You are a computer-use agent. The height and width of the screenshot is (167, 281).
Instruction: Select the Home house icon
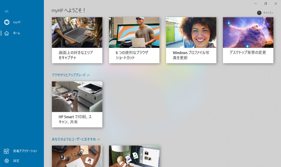coord(7,33)
